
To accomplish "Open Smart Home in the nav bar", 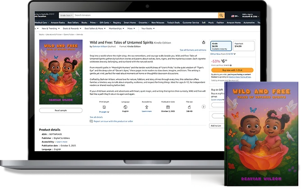I will (x=130, y=22).
